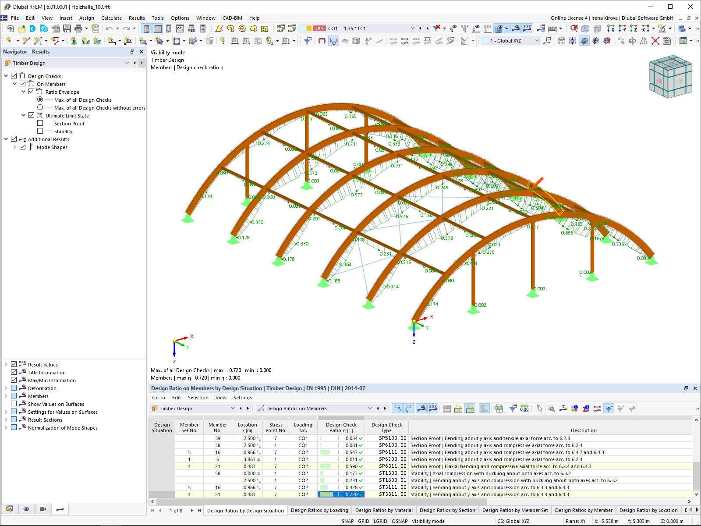Click the Print toolbar icon
The height and width of the screenshot is (526, 701).
click(78, 28)
